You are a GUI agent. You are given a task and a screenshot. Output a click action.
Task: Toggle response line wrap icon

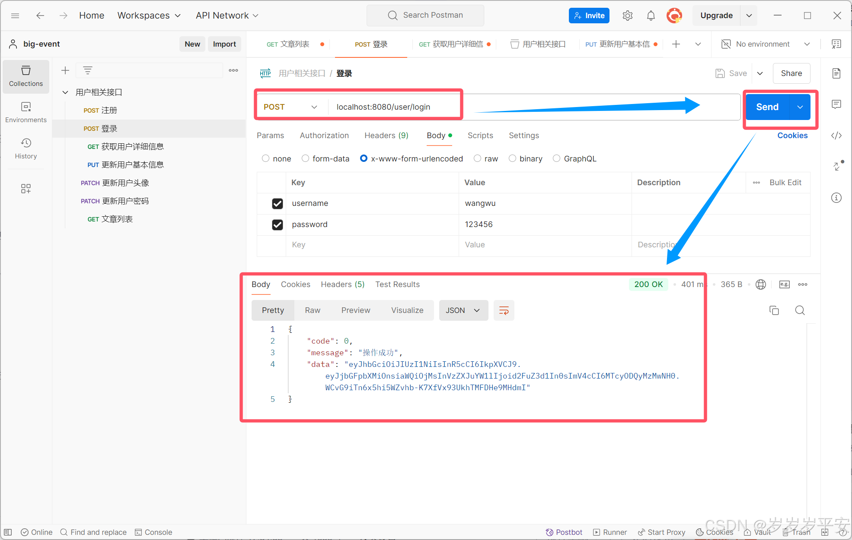point(504,310)
